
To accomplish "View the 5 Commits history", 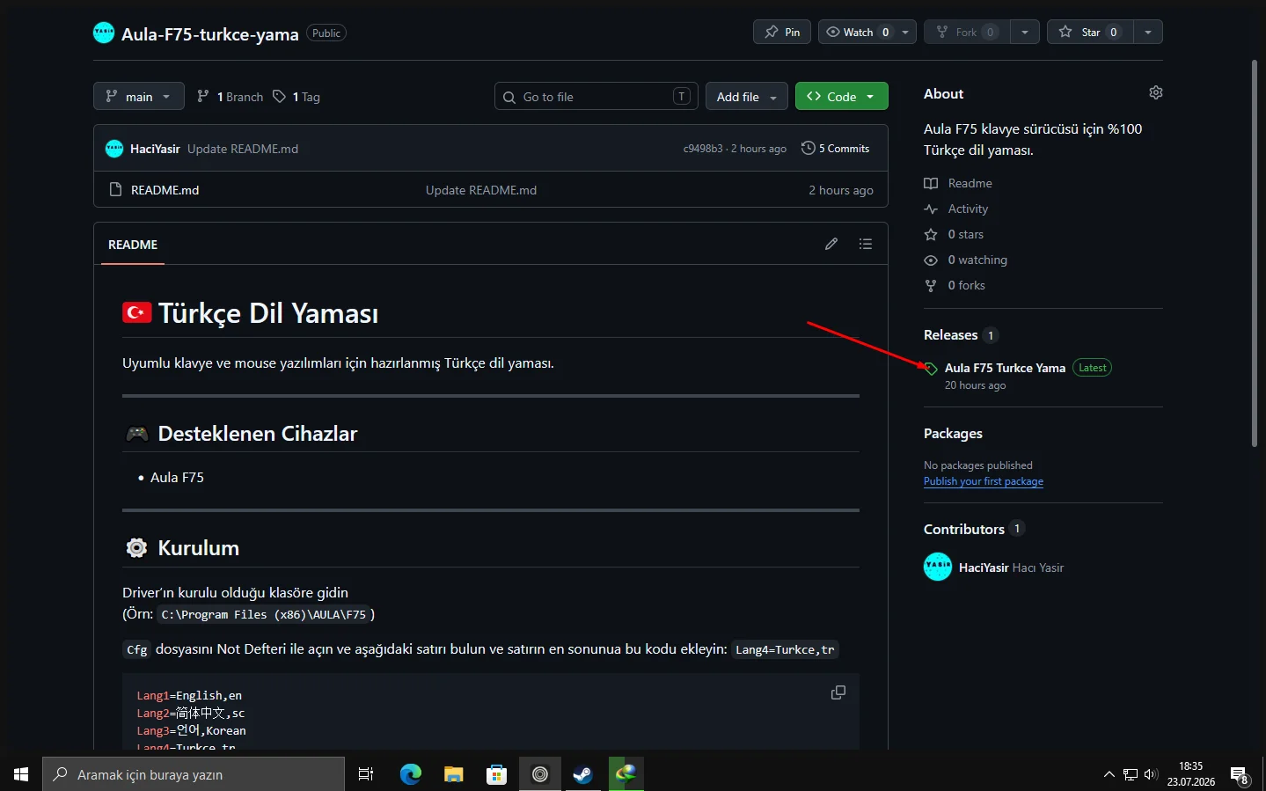I will tap(836, 149).
